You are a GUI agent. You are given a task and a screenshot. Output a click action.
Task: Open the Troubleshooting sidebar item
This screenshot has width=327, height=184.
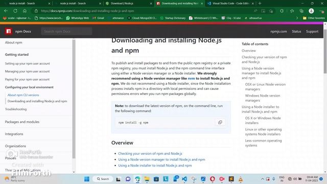(x=16, y=109)
